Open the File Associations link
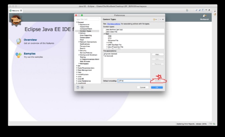This screenshot has height=137, width=225. pyautogui.click(x=114, y=24)
